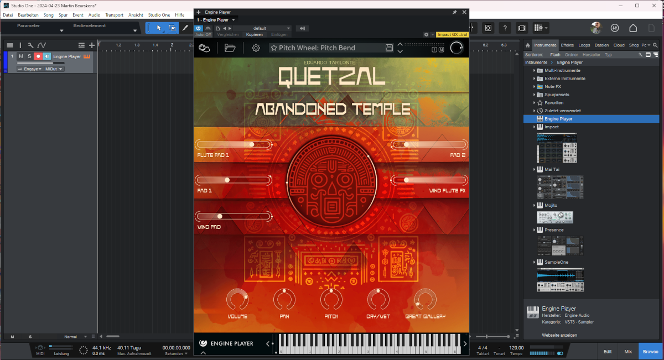Image resolution: width=664 pixels, height=360 pixels.
Task: Select the range selection tool
Action: pos(172,28)
